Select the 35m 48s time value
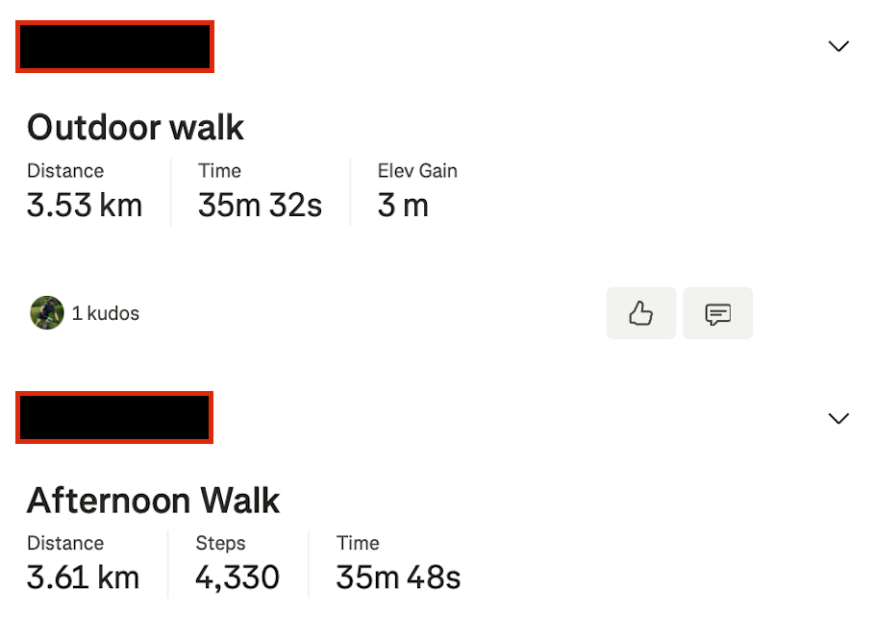 (x=398, y=577)
